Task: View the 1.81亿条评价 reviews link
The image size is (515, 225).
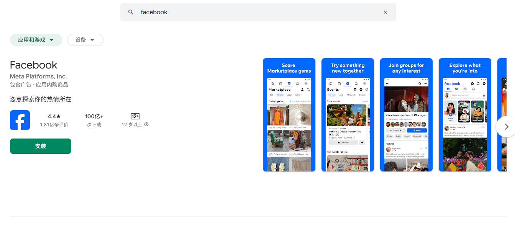Action: (54, 124)
